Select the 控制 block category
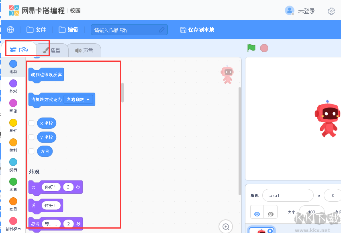 click(x=13, y=145)
